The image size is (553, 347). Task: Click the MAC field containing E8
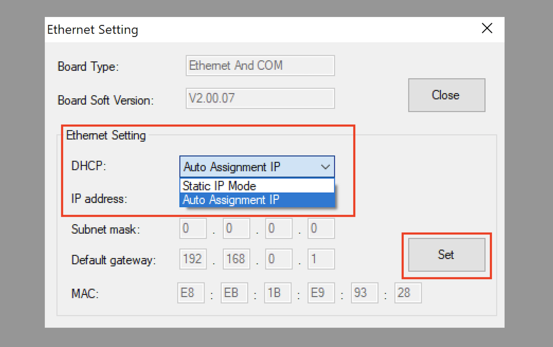(x=191, y=293)
